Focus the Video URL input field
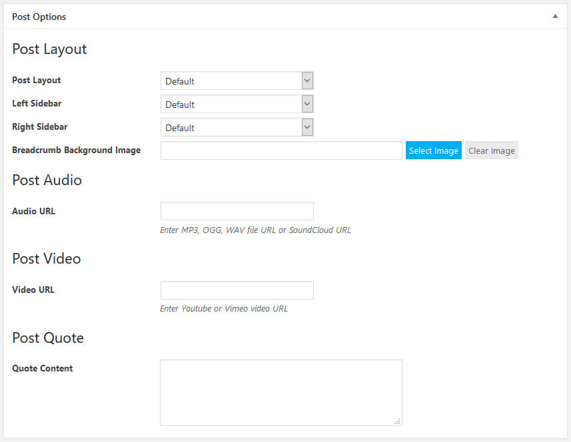The image size is (571, 442). (237, 290)
